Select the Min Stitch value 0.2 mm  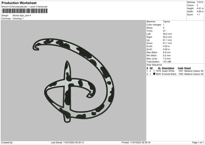tap(167, 56)
